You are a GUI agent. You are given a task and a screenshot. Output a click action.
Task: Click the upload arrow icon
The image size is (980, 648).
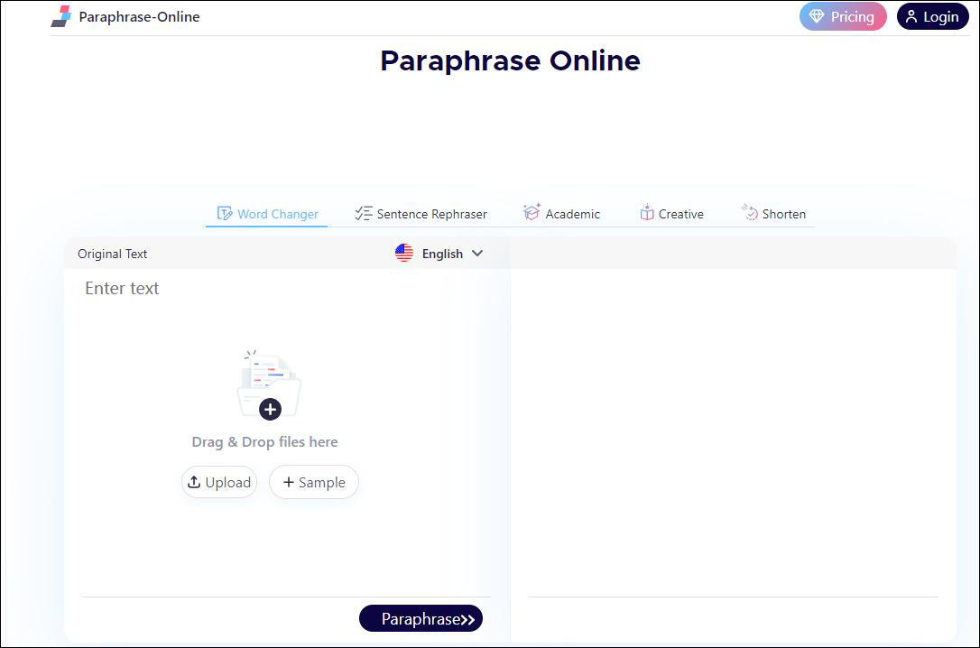(x=194, y=482)
